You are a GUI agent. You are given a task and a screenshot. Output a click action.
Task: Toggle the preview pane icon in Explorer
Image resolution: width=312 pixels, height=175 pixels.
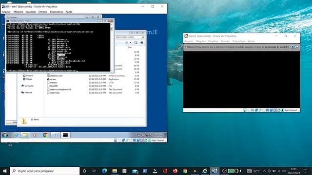point(136,43)
